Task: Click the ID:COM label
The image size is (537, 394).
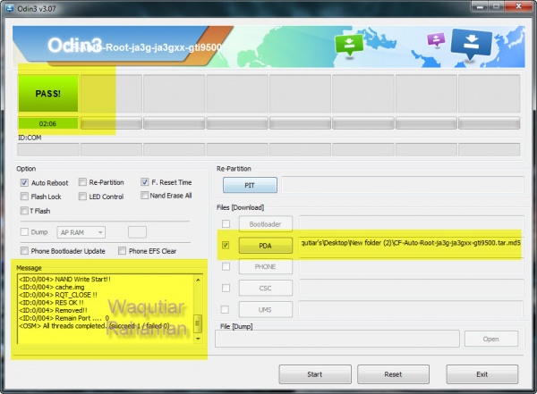Action: pos(30,138)
